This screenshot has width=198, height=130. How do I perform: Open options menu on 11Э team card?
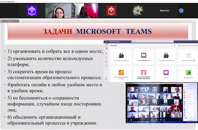pos(130,51)
